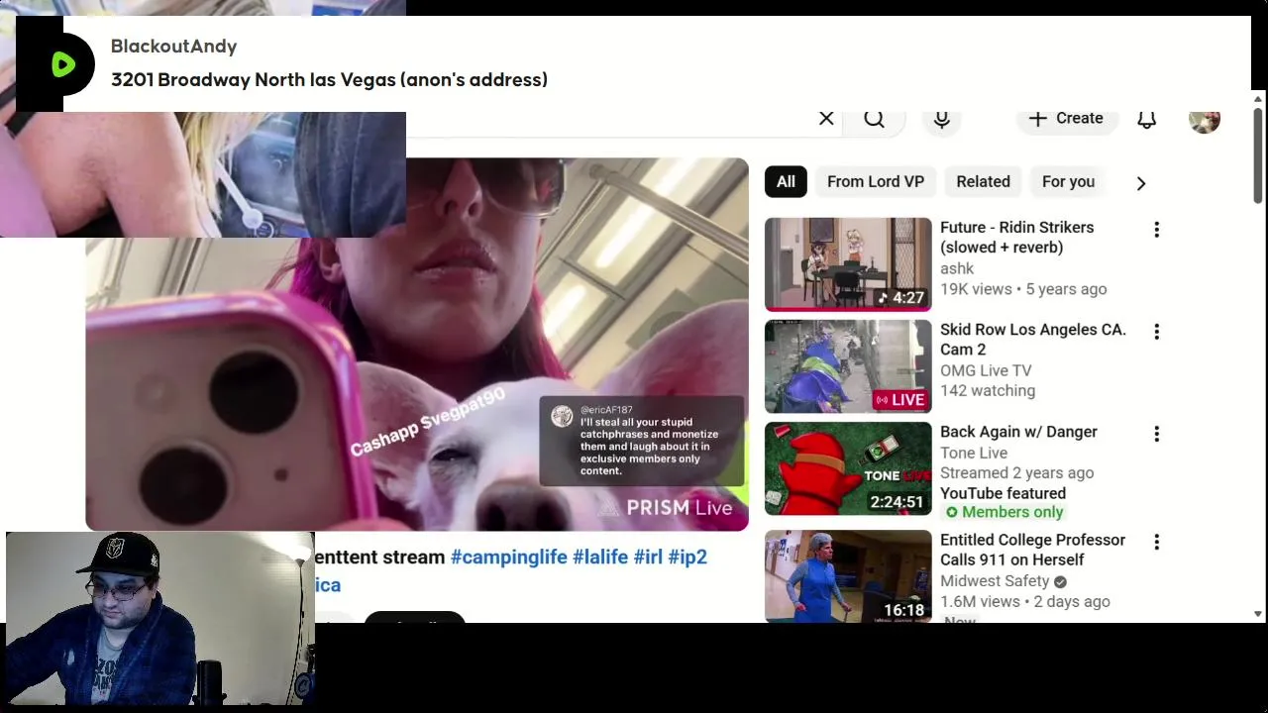Open Skid Row Los Angeles live thumbnail
Screen dimensions: 1268x713
[x=848, y=366]
